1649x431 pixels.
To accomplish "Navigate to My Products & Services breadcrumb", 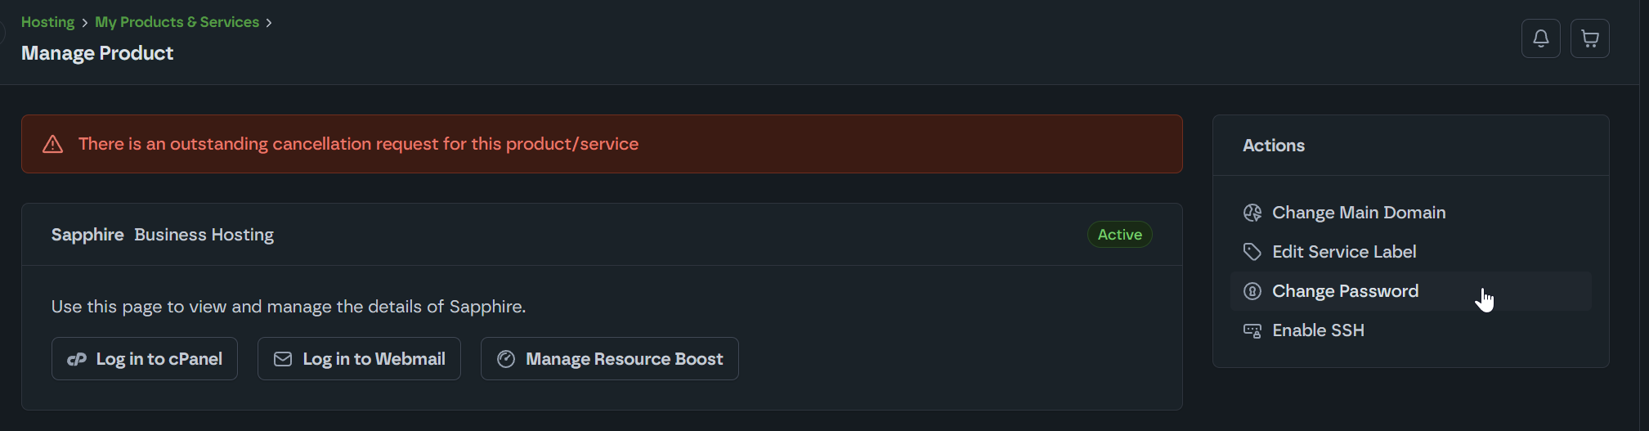I will click(x=177, y=22).
